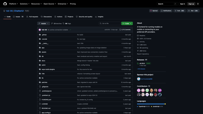Click the assets folder icon
The width and height of the screenshot is (203, 114).
[40, 52]
